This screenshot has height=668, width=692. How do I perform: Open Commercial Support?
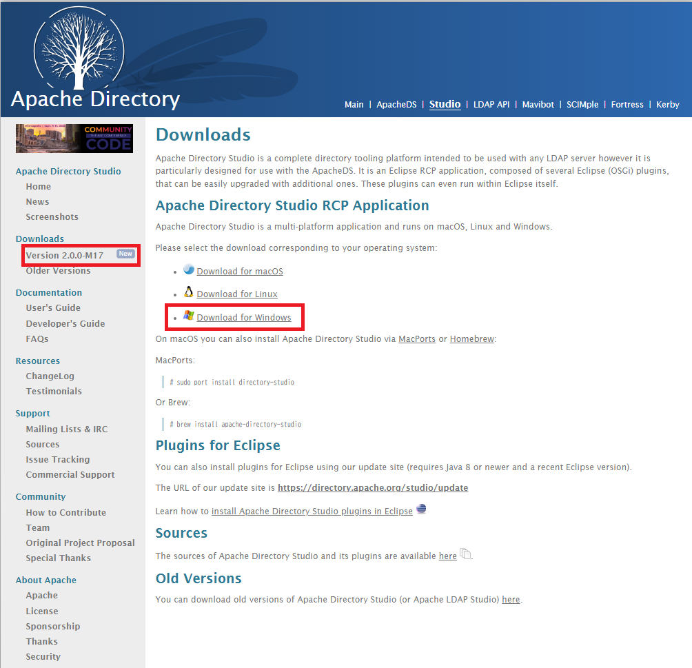pyautogui.click(x=70, y=474)
